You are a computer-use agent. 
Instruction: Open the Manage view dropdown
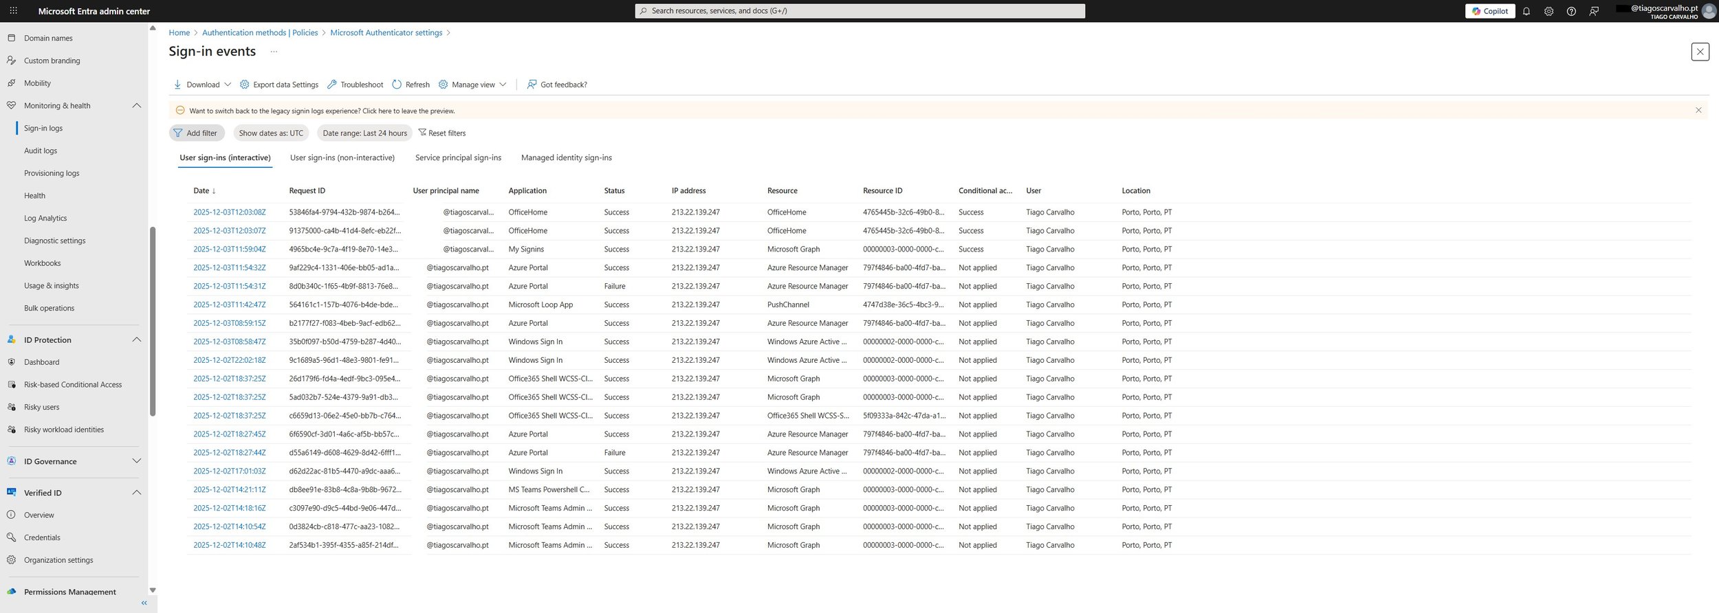click(x=472, y=85)
